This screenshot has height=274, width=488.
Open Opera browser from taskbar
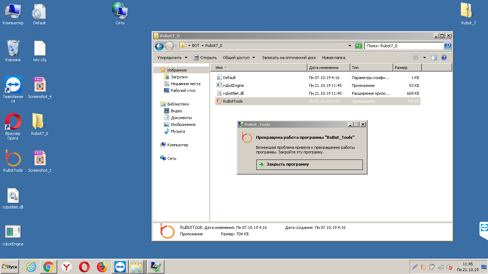coord(84,267)
